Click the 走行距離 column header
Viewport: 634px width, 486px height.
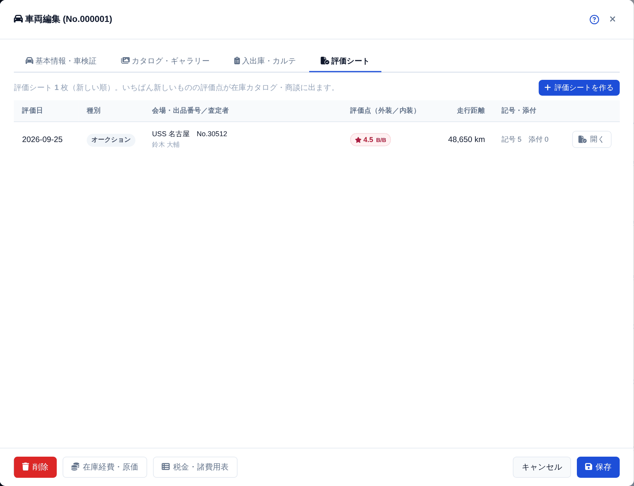pyautogui.click(x=471, y=111)
